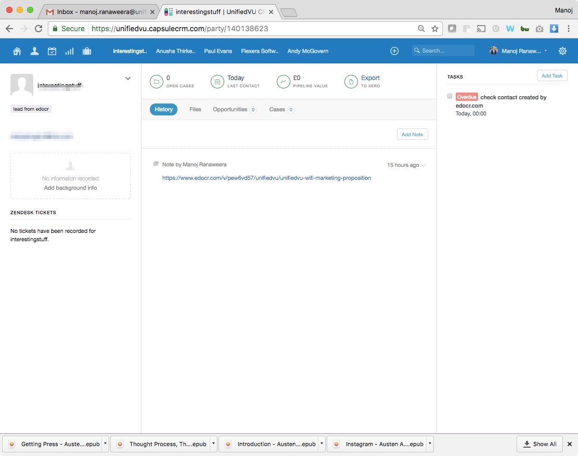
Task: Open the Flexera Softw.. recent contact
Action: point(260,51)
